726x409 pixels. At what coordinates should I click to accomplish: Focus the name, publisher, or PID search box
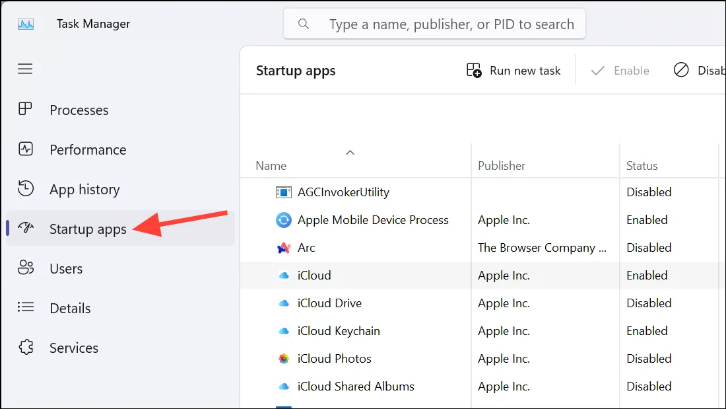pos(434,24)
